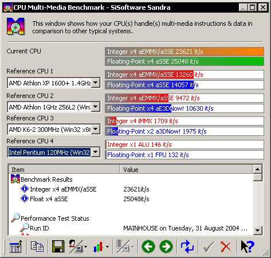Screen dimensions: 271x258
Task: Click the save floppy disk icon
Action: pos(58,247)
